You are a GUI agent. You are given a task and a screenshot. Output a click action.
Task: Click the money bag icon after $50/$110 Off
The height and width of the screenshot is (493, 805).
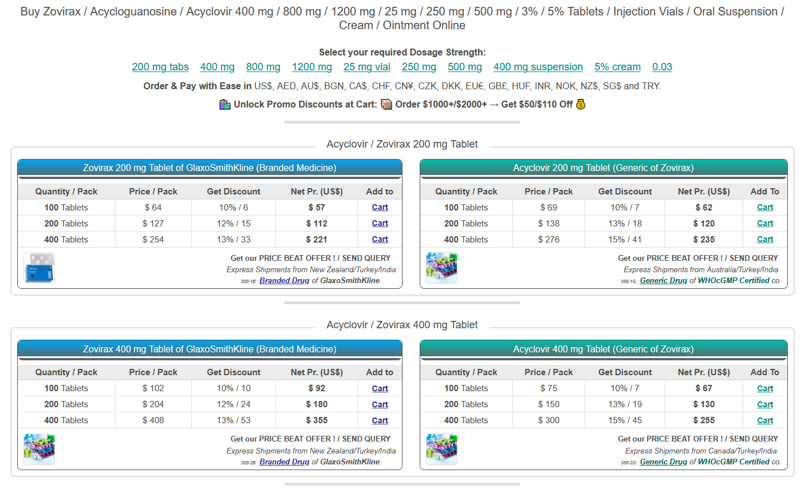tap(581, 104)
